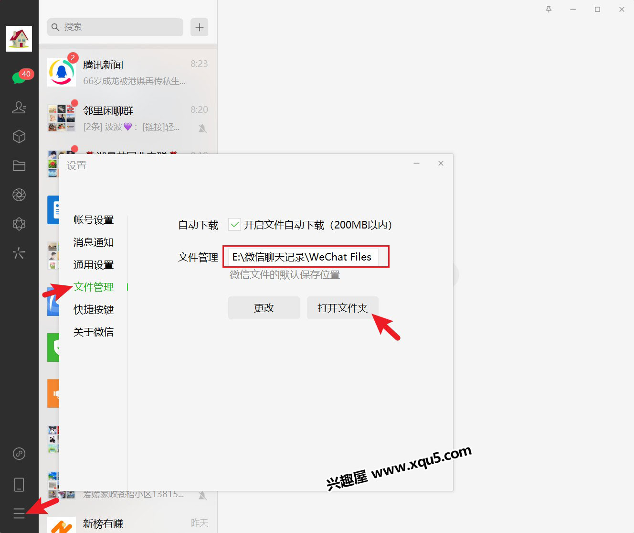This screenshot has width=634, height=533.
Task: Maximize the main WeChat window
Action: coord(597,9)
